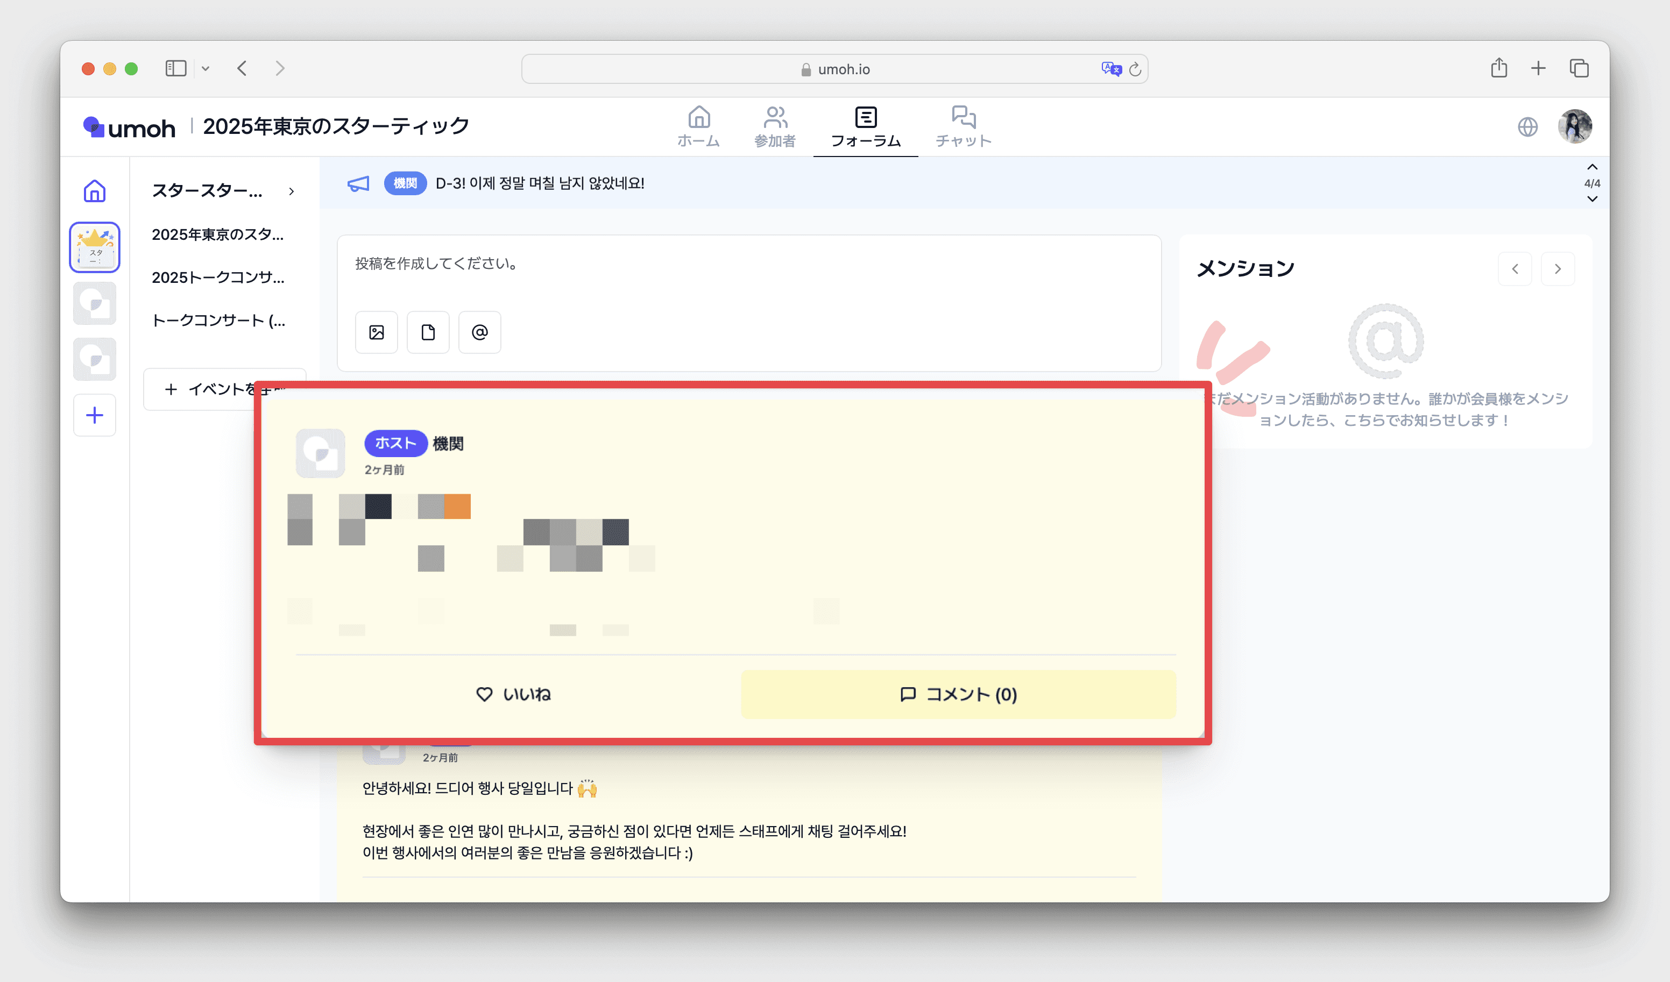The width and height of the screenshot is (1670, 982).
Task: Go to next mentions page arrow
Action: click(1558, 269)
